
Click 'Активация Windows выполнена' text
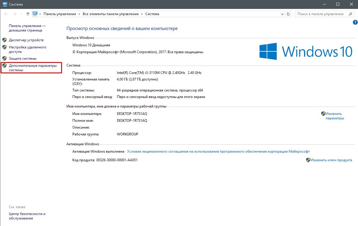pyautogui.click(x=98, y=151)
